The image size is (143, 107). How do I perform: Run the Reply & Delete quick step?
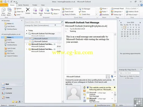[x=69, y=14]
